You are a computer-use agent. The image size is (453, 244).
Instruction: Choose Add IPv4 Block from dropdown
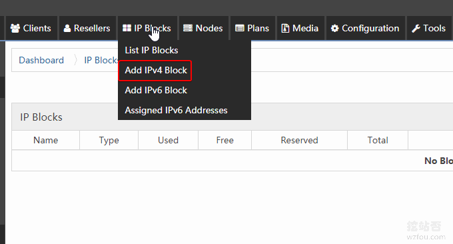[x=156, y=70]
